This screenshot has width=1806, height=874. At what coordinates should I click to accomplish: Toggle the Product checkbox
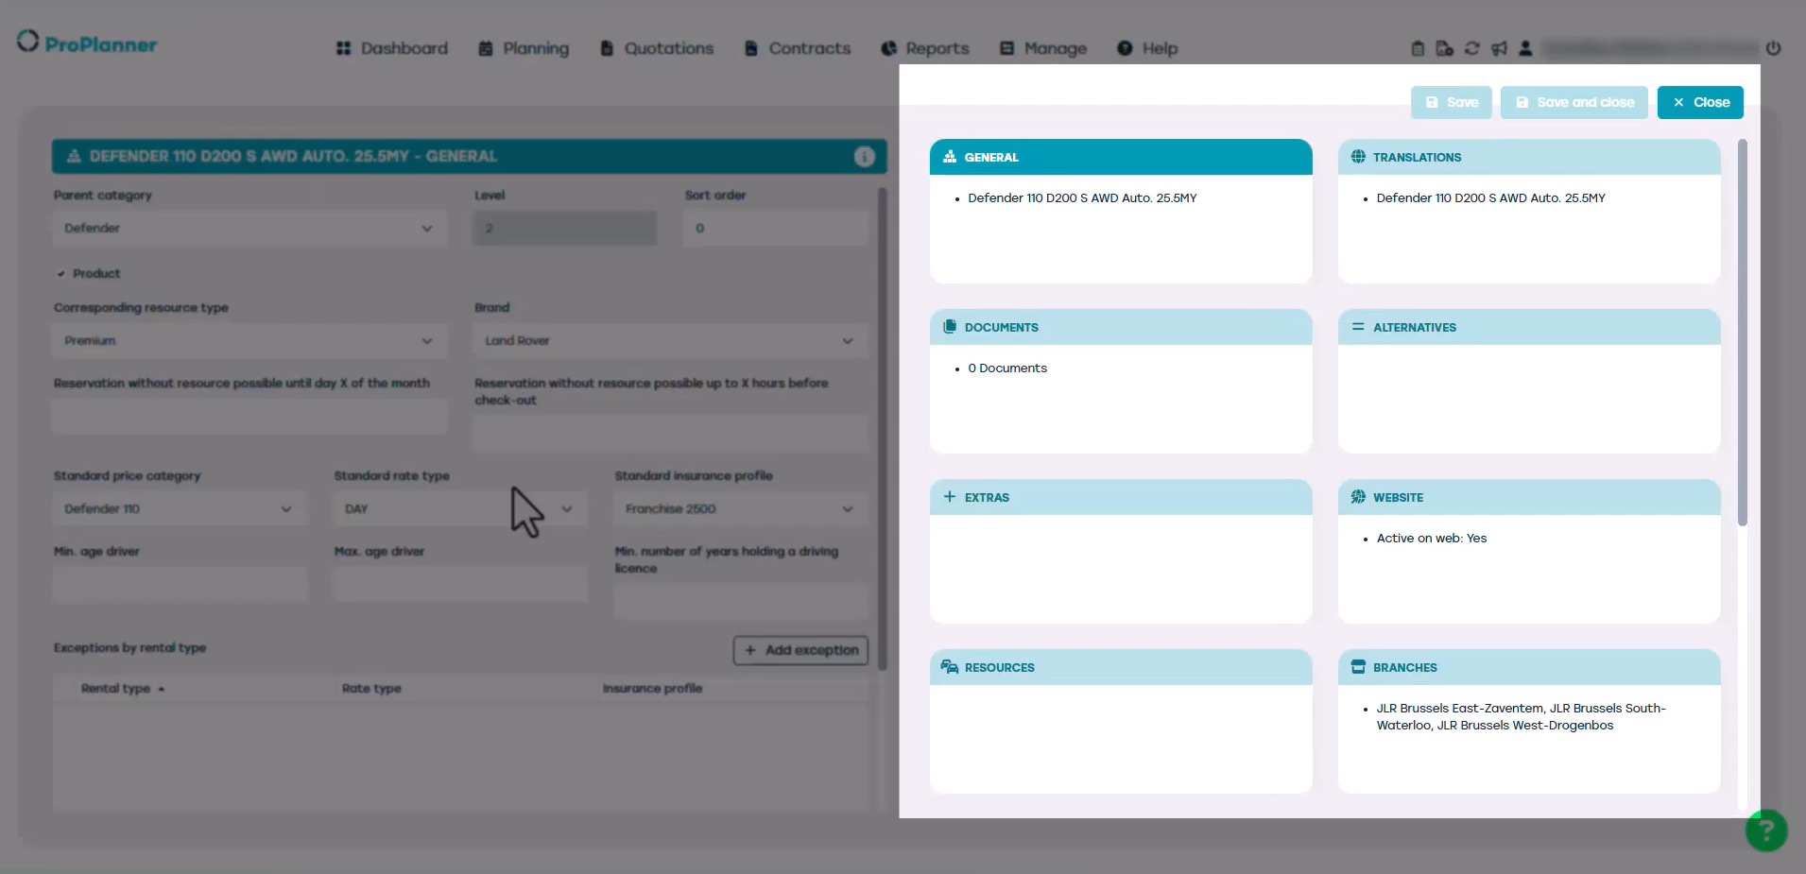point(60,274)
